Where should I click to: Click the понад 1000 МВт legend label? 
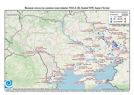pos(118,21)
